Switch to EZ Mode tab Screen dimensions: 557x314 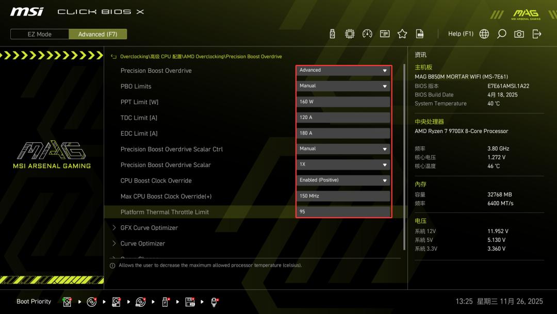click(x=40, y=35)
